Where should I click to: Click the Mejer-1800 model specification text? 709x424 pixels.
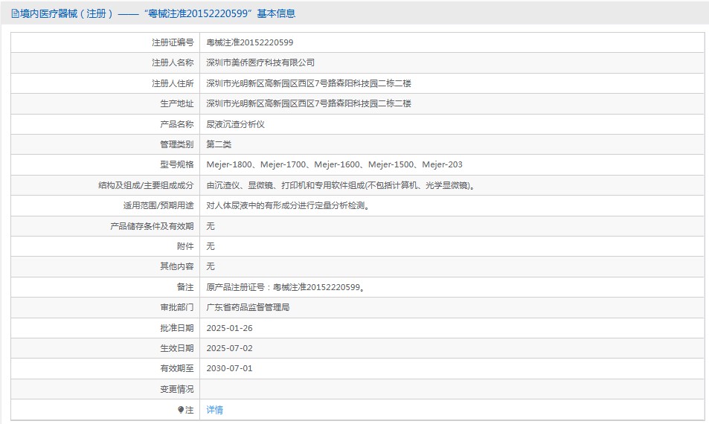(229, 164)
